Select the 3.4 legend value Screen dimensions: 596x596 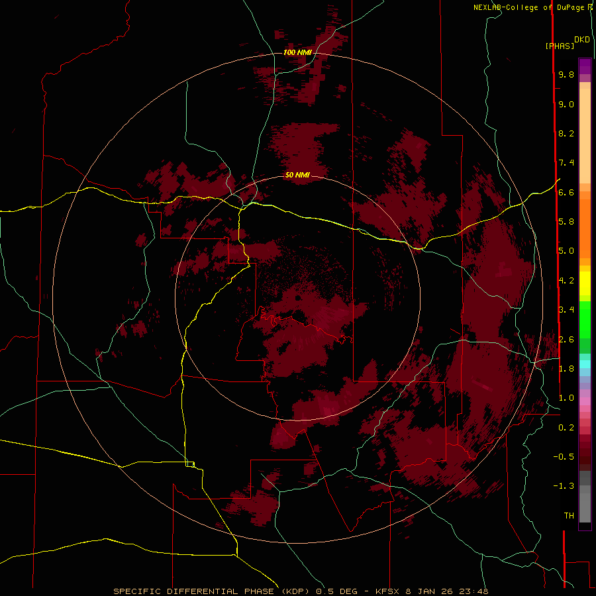point(566,310)
